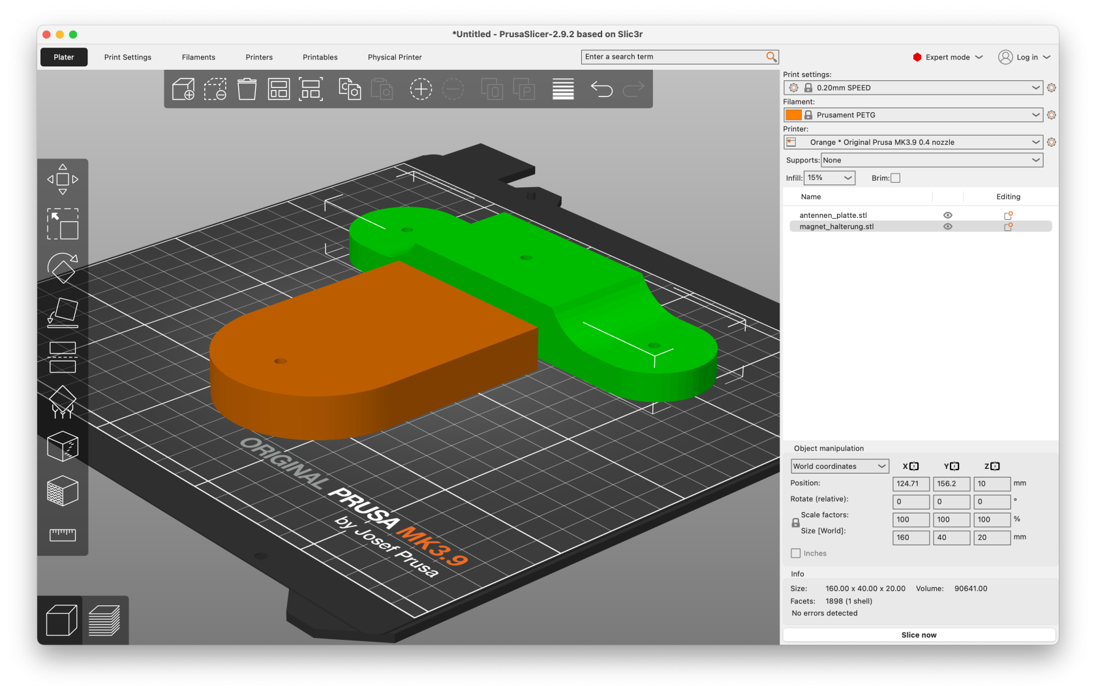Screen dimensions: 1096x694
Task: Open the Infill 15% dropdown
Action: pyautogui.click(x=830, y=178)
